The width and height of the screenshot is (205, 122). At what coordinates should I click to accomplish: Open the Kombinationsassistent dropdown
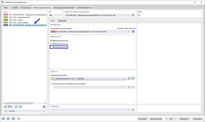pos(125,78)
